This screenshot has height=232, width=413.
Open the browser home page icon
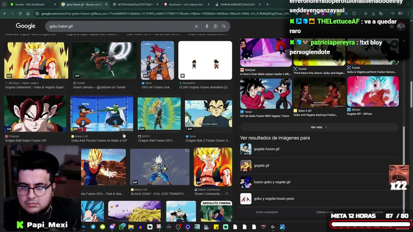click(x=28, y=14)
